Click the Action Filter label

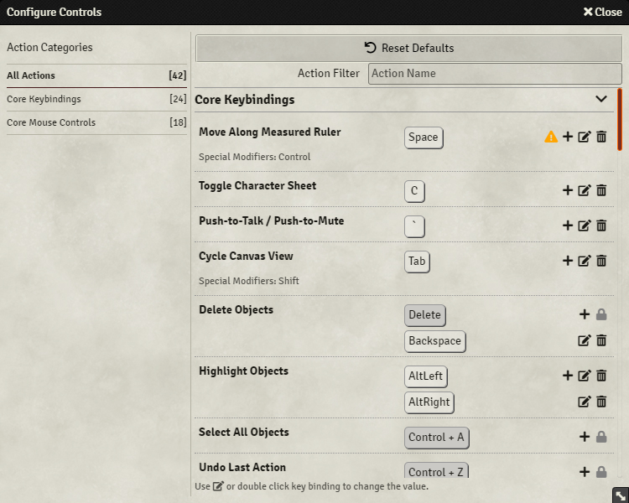point(329,74)
